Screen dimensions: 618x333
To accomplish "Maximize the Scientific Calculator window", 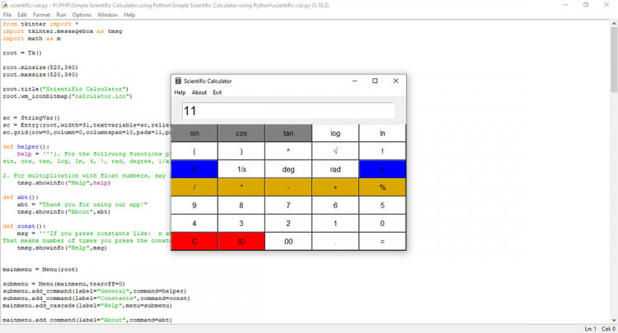I will pyautogui.click(x=375, y=81).
